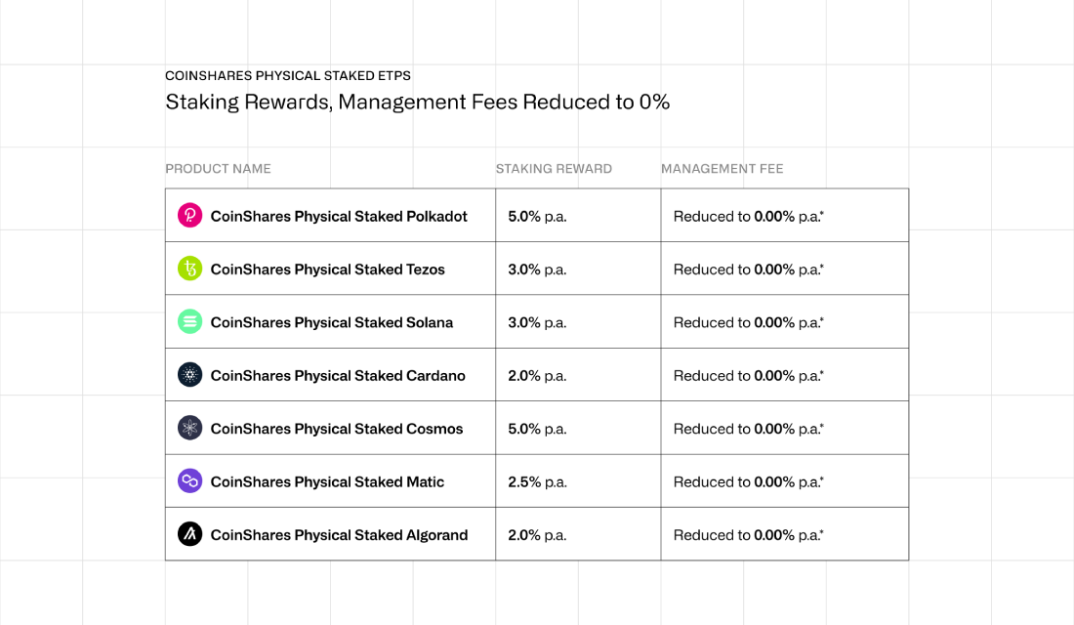Click the dark Cardano logo icon

pyautogui.click(x=189, y=375)
